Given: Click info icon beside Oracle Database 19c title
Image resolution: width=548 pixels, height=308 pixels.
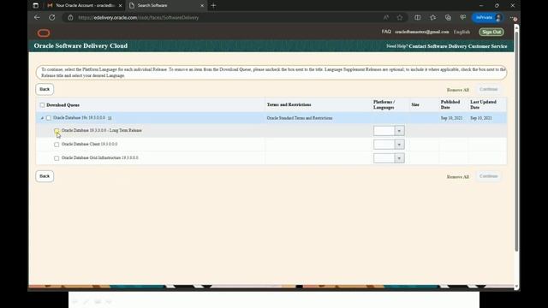Looking at the screenshot, I should (x=110, y=118).
